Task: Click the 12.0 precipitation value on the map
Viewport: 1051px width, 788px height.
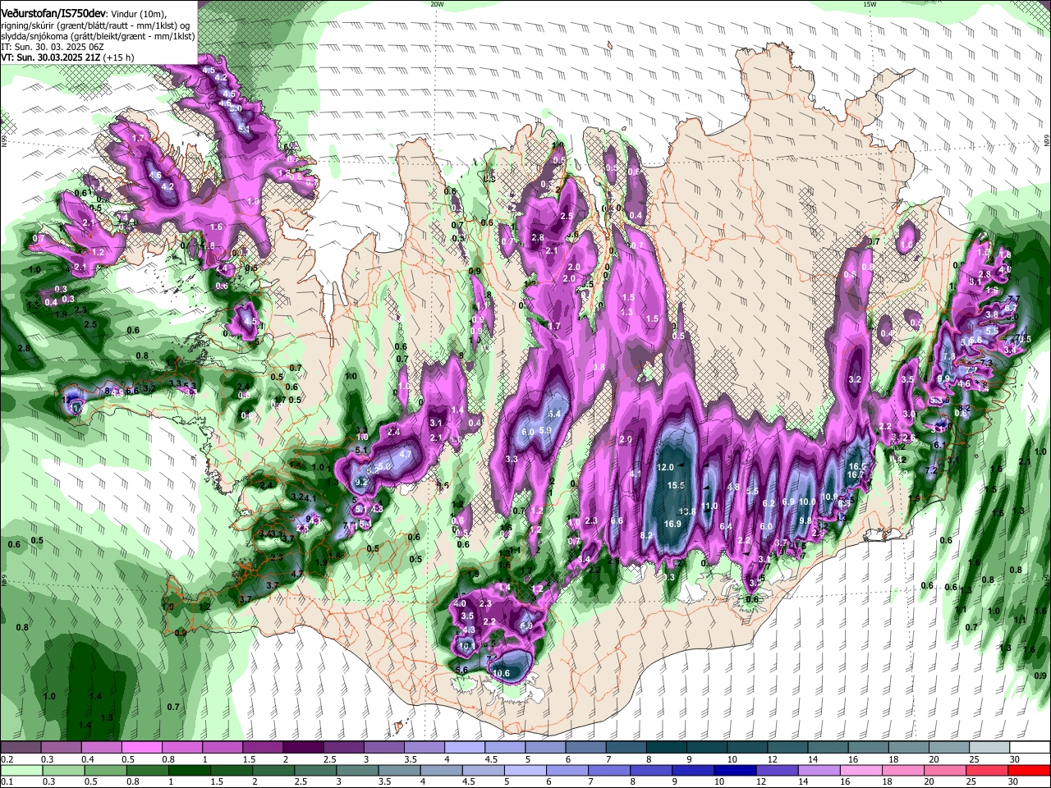Action: tap(665, 467)
